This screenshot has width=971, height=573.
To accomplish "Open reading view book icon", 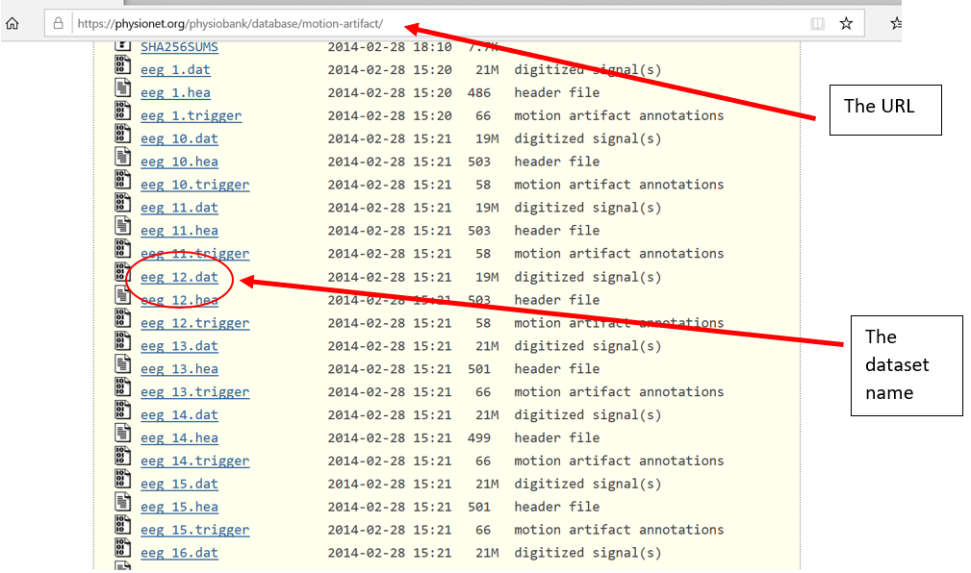I will point(817,23).
